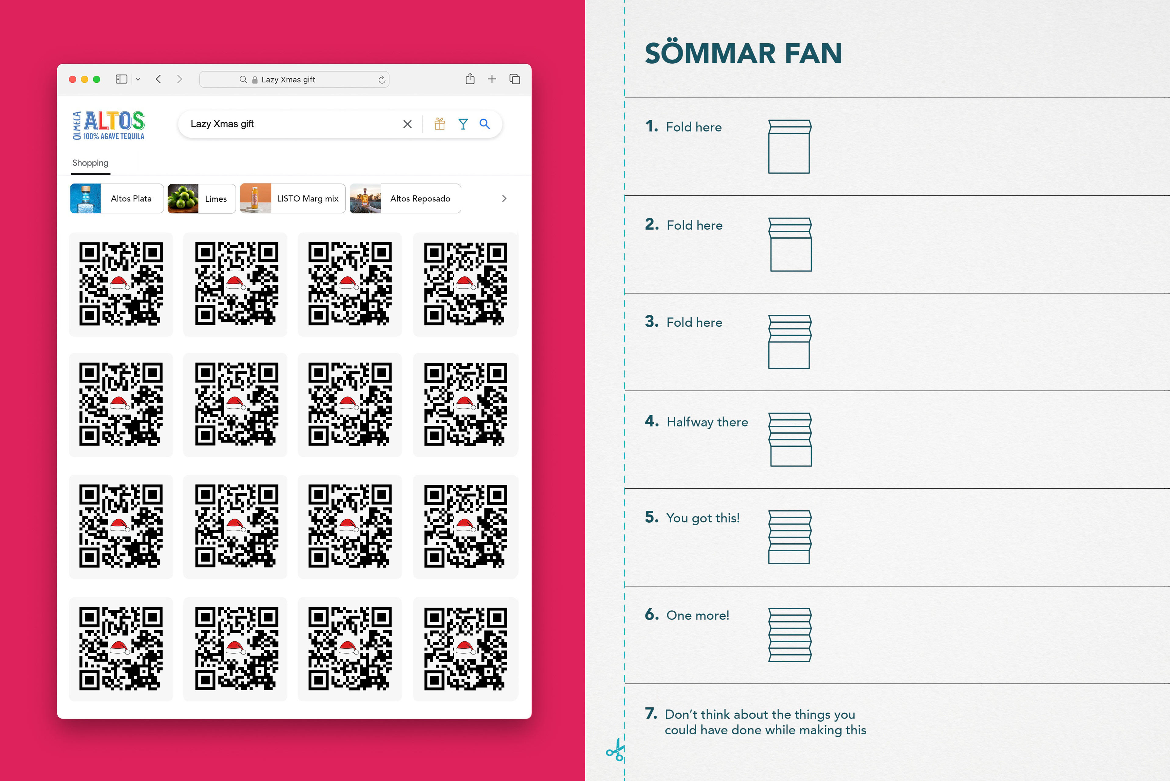Viewport: 1170px width, 781px height.
Task: Clear the Lazy Xmas gift search text
Action: (407, 124)
